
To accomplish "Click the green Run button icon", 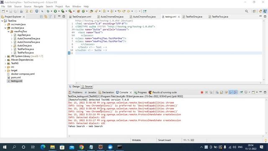I will (x=55, y=11).
